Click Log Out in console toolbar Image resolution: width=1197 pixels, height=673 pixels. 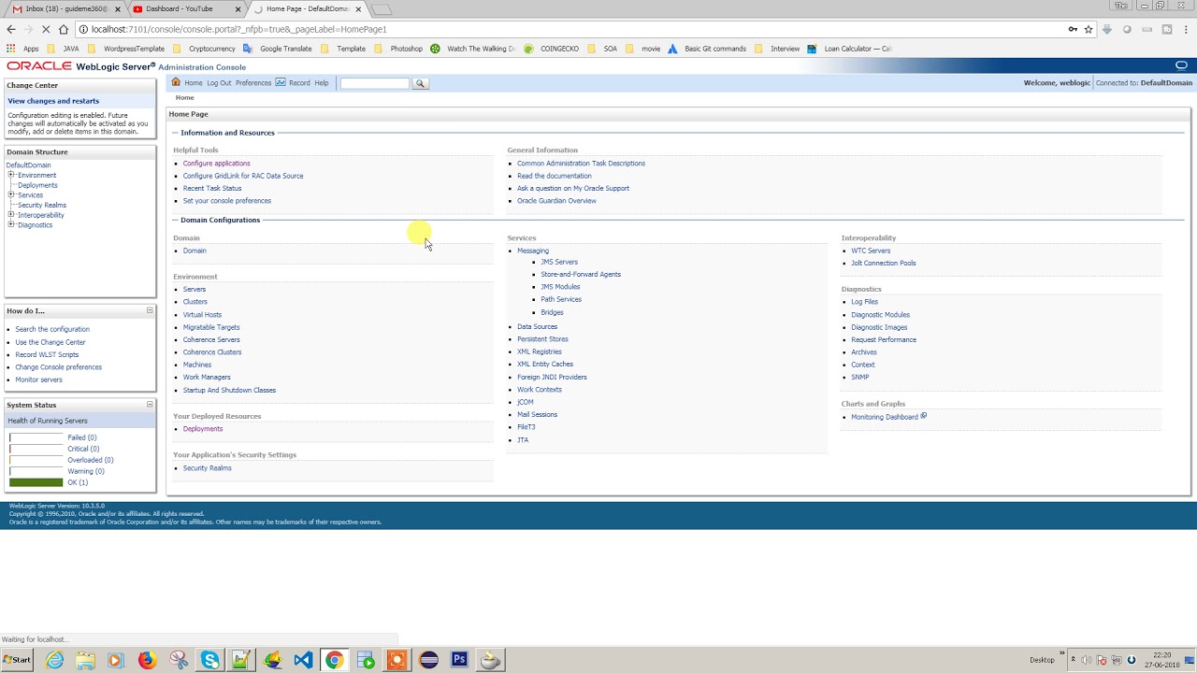[219, 83]
